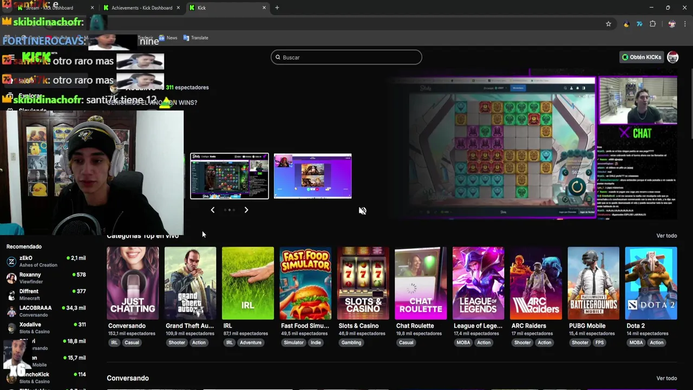Open Xodalive's avatar in the recommended list
The image size is (693, 390).
pyautogui.click(x=11, y=328)
